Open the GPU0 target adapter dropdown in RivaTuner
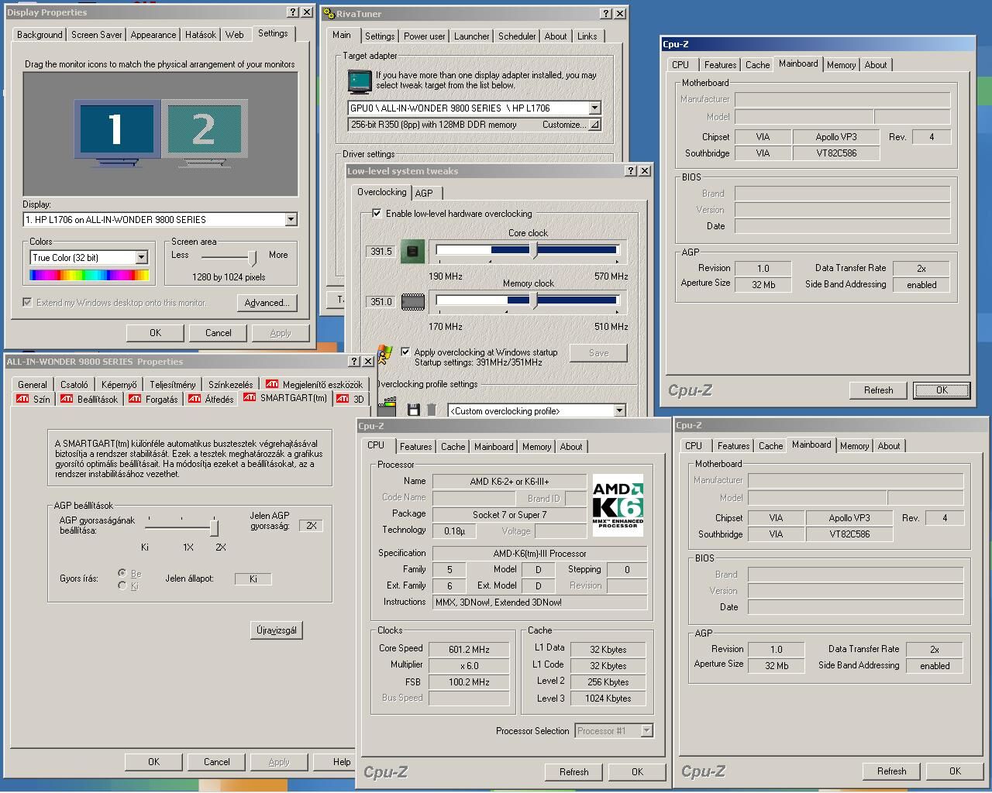 click(x=594, y=108)
